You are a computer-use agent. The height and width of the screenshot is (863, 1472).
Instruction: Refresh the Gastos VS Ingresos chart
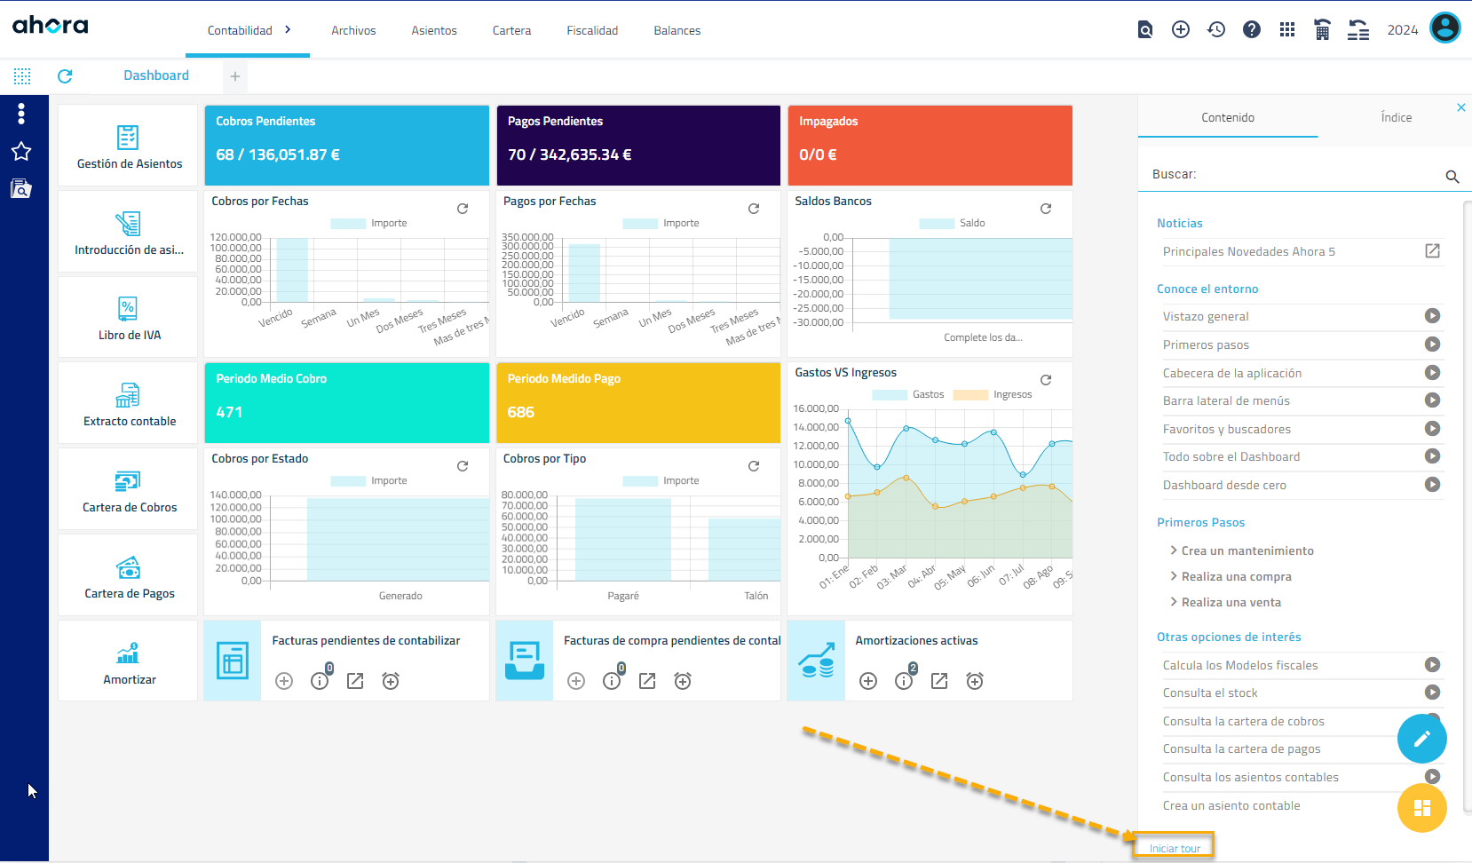click(x=1046, y=380)
